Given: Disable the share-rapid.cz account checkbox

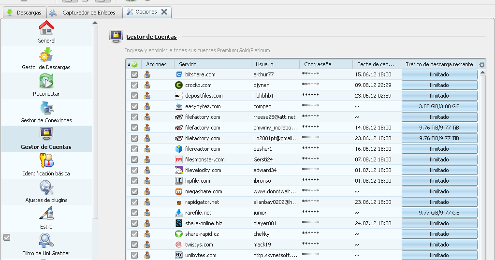Looking at the screenshot, I should [x=134, y=234].
